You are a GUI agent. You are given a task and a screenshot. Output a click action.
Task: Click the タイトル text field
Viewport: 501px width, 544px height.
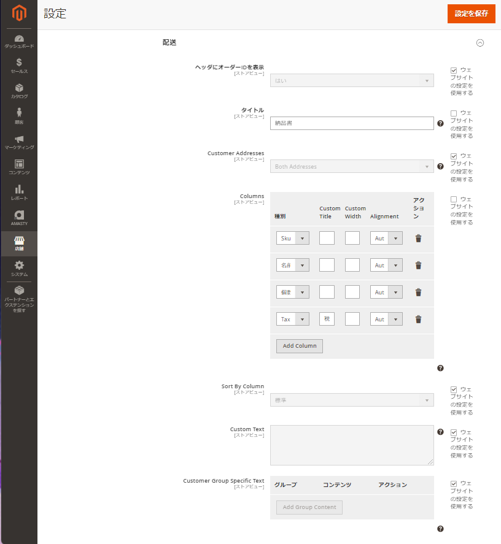coord(352,123)
